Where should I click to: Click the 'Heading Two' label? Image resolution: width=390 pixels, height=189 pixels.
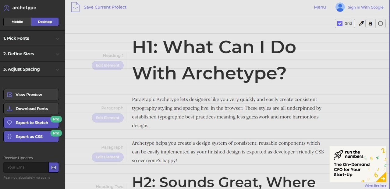110,187
